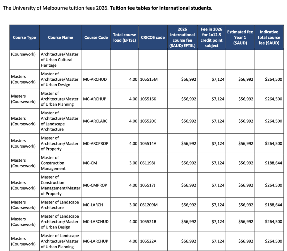Viewport: 287px width, 251px height.
Task: Click 4.00 course load in MC-ARCLARC row
Action: (133, 121)
